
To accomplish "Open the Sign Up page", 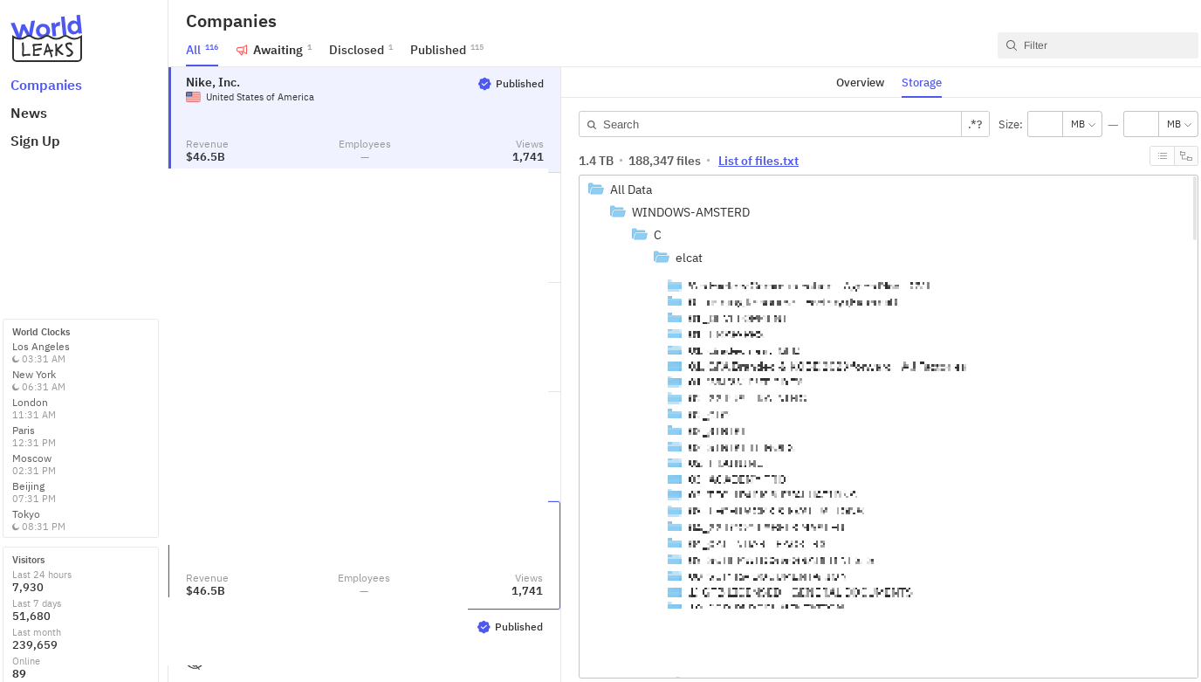I will 35,141.
